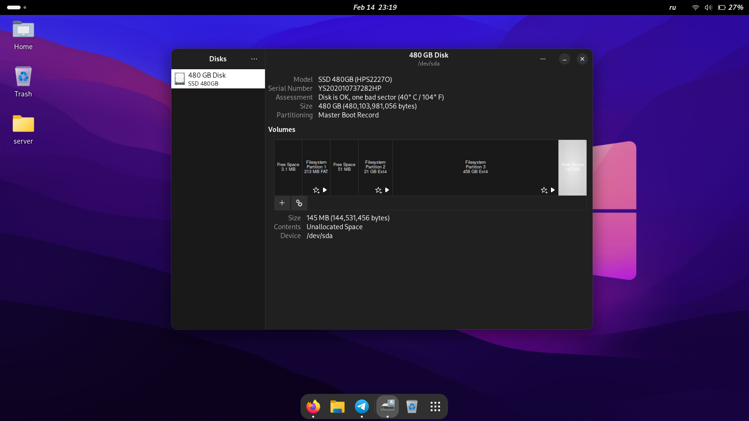Viewport: 749px width, 421px height.
Task: Switch keyboard layout via ru indicator
Action: (x=672, y=7)
